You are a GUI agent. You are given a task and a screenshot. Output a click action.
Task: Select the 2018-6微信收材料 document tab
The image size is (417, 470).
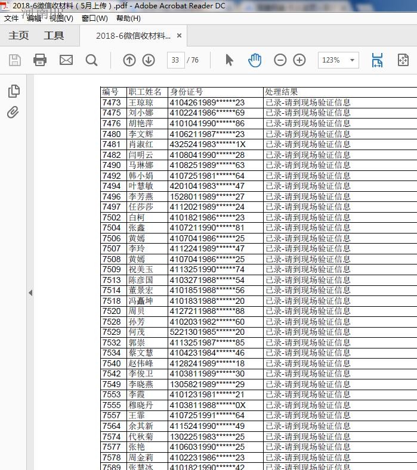tap(133, 36)
